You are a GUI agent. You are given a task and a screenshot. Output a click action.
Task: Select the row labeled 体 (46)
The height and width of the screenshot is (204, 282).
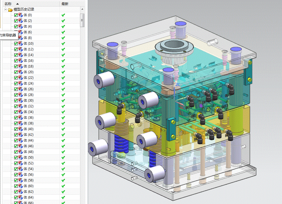[41, 146]
